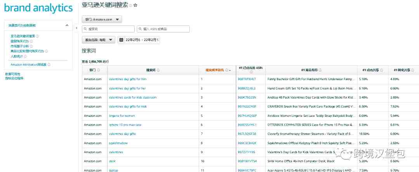
Task: Open the 'squishmallow' search term
Action: click(118, 143)
